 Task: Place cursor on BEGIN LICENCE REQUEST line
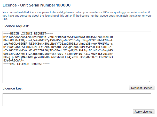[x=28, y=33]
